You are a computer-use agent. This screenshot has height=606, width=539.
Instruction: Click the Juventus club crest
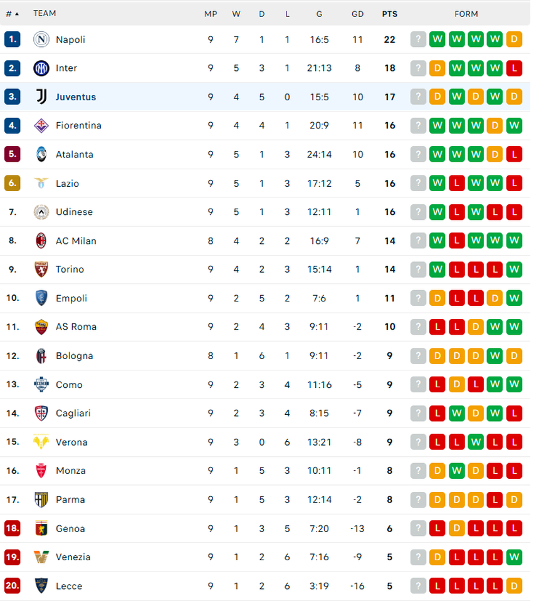click(x=41, y=97)
